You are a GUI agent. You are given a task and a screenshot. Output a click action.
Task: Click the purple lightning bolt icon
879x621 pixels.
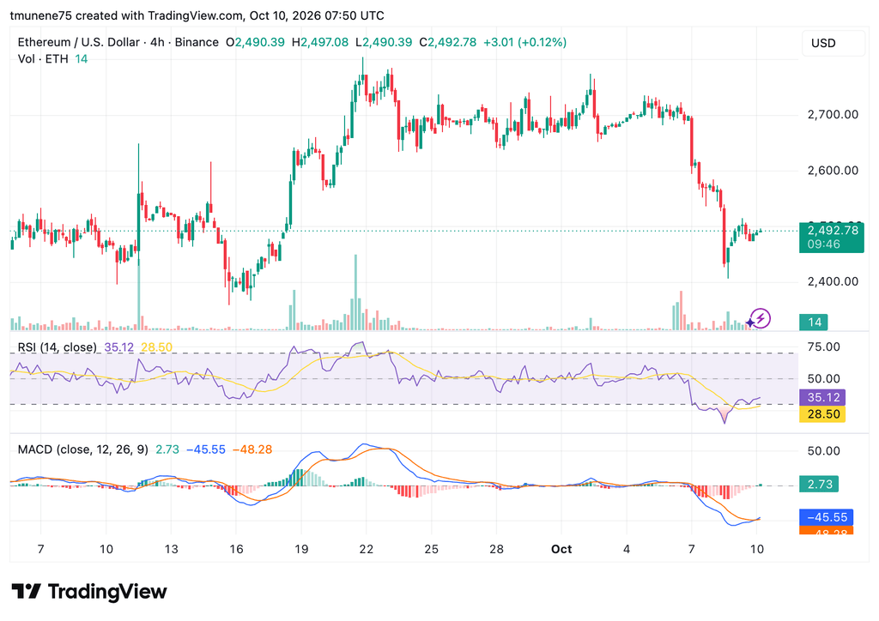click(x=761, y=319)
